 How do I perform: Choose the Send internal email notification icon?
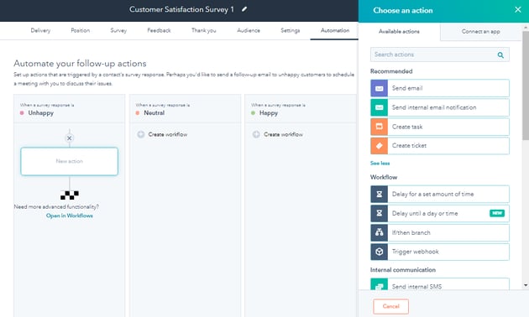[380, 107]
